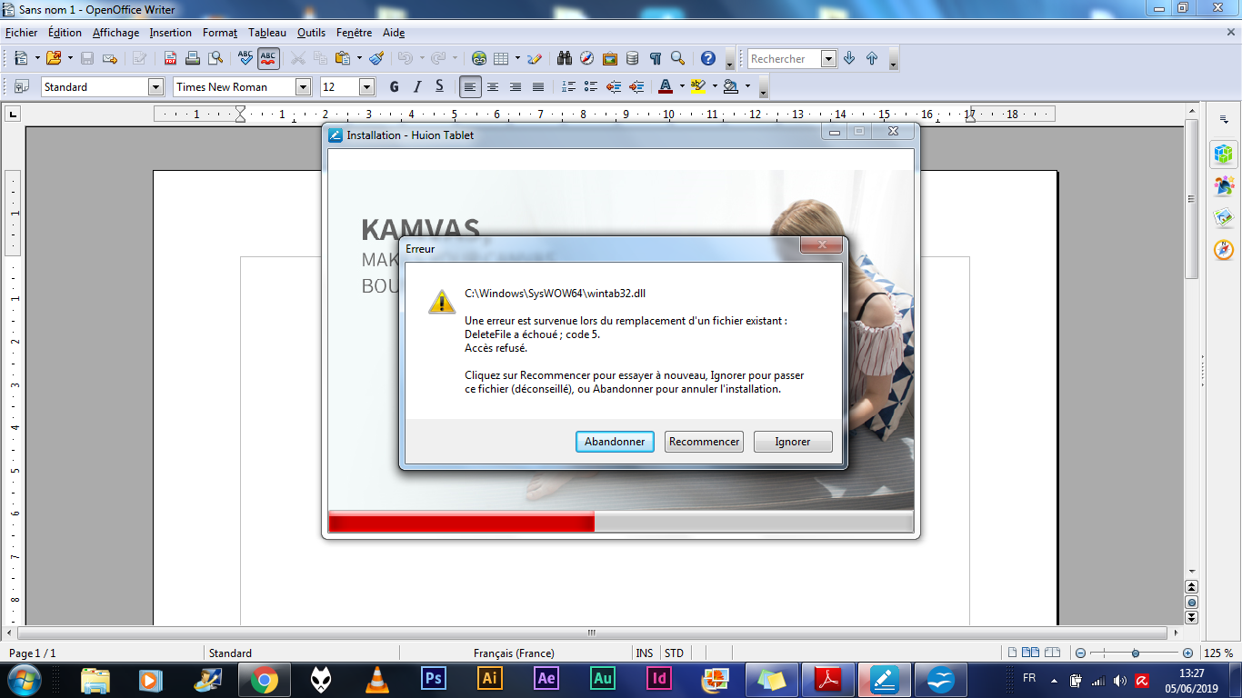Click into the Rechercher search field
The height and width of the screenshot is (698, 1242).
782,59
